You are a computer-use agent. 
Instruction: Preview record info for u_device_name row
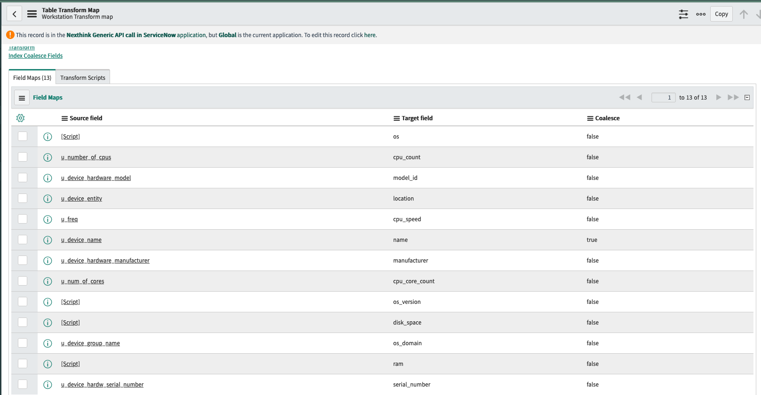[48, 240]
